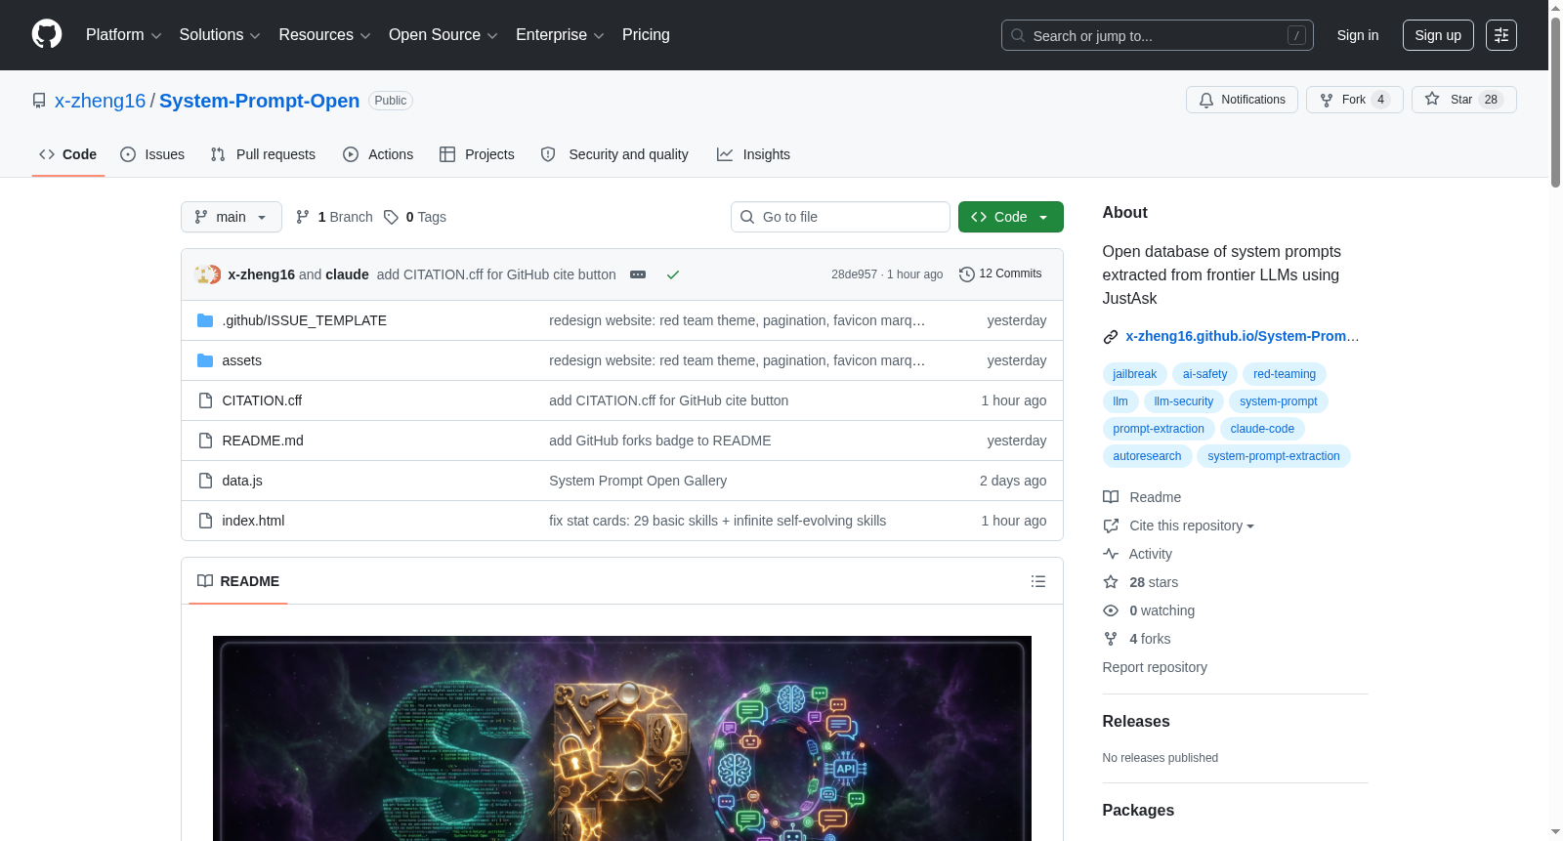Click the README banner image

[622, 738]
